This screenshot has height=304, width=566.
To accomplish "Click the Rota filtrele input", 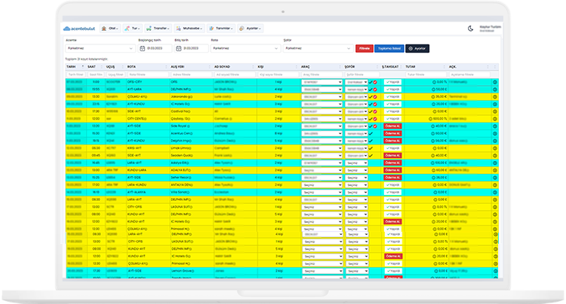I will [x=148, y=74].
